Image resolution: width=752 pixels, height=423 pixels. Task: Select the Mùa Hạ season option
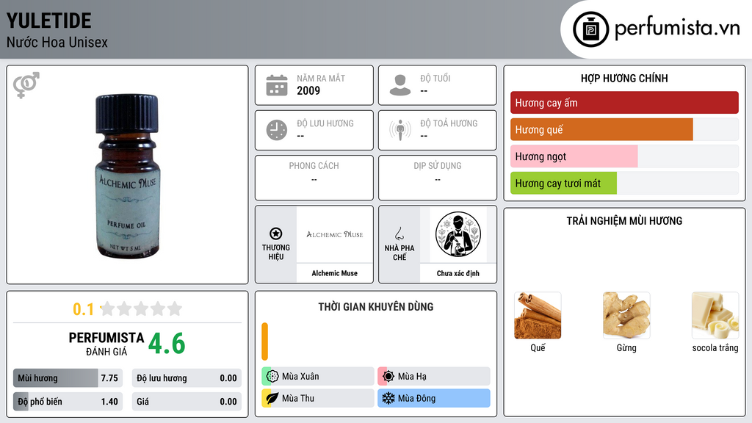[434, 377]
